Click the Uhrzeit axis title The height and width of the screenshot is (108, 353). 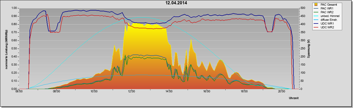[x=294, y=98]
